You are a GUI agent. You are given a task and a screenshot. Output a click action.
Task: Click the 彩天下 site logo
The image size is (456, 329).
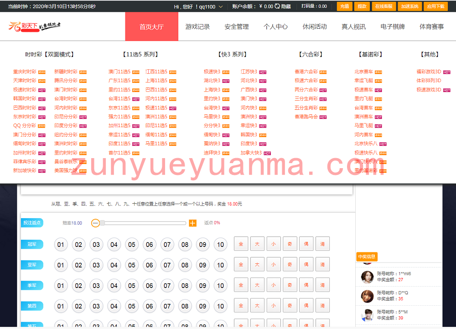pyautogui.click(x=34, y=26)
